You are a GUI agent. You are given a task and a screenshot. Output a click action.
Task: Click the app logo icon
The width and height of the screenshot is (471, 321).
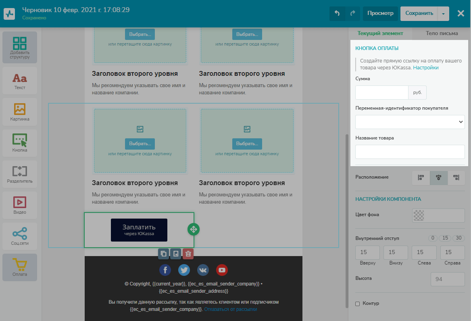tap(9, 14)
